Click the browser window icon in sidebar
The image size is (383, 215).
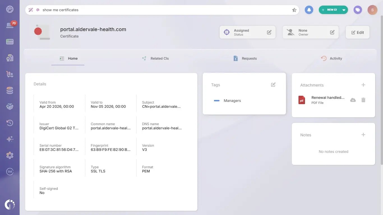[x=10, y=42]
